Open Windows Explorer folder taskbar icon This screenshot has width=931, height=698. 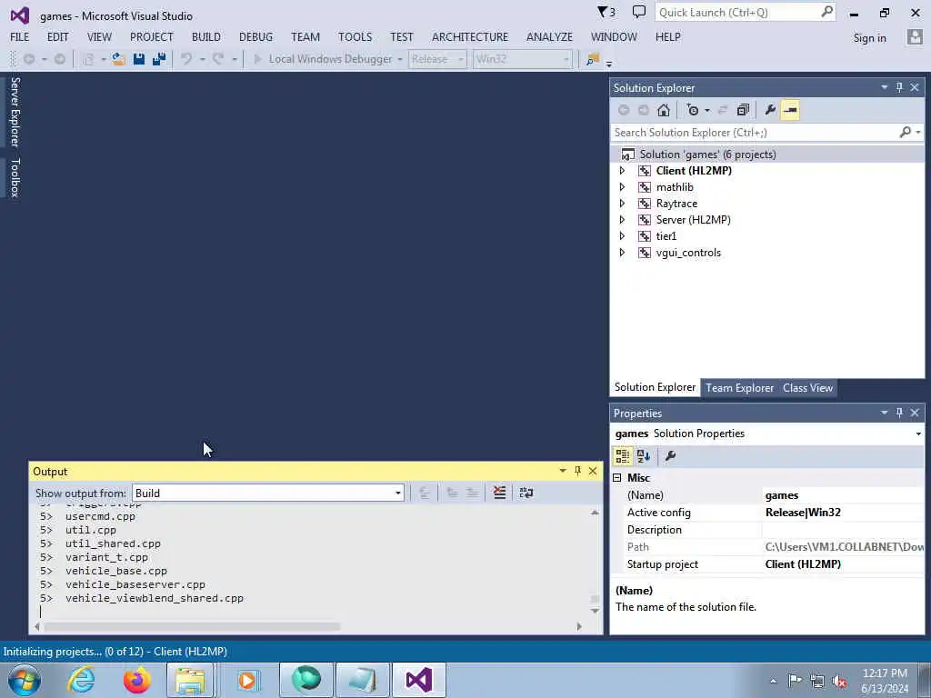tap(190, 680)
